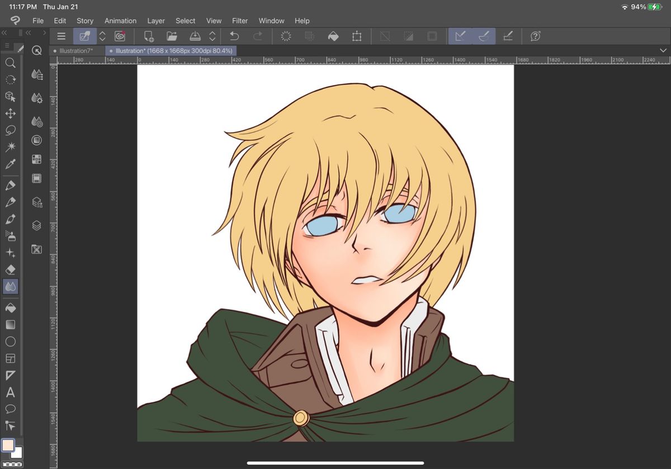This screenshot has width=671, height=469.
Task: Select the Correct line tool
Action: tap(10, 425)
